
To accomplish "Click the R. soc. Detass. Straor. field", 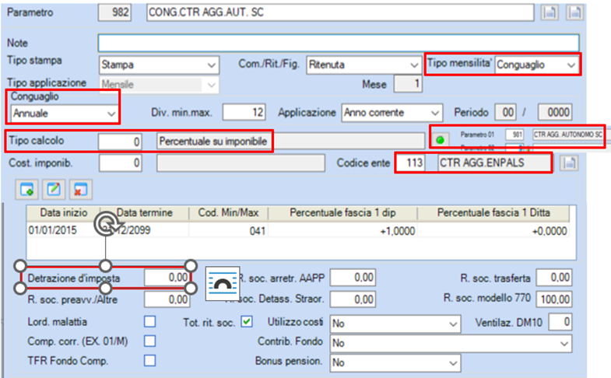I will click(353, 299).
